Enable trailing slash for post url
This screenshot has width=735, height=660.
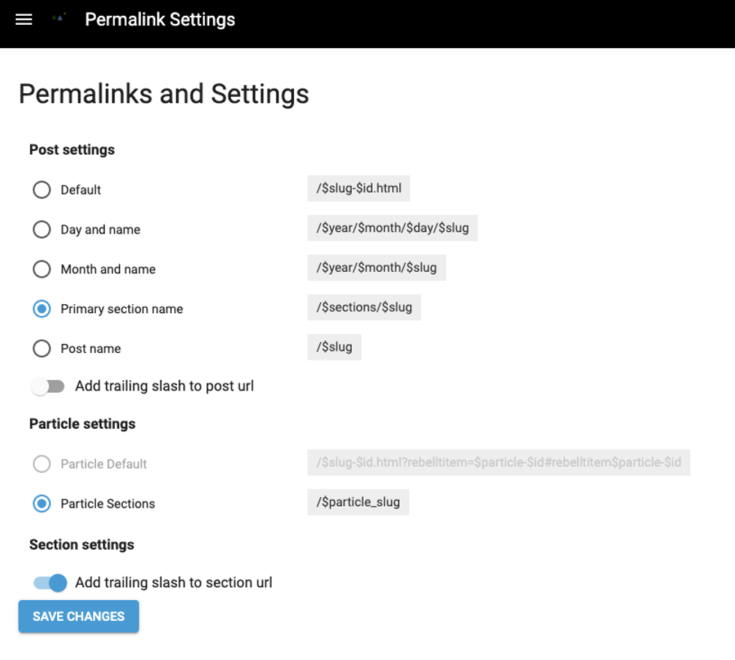49,387
